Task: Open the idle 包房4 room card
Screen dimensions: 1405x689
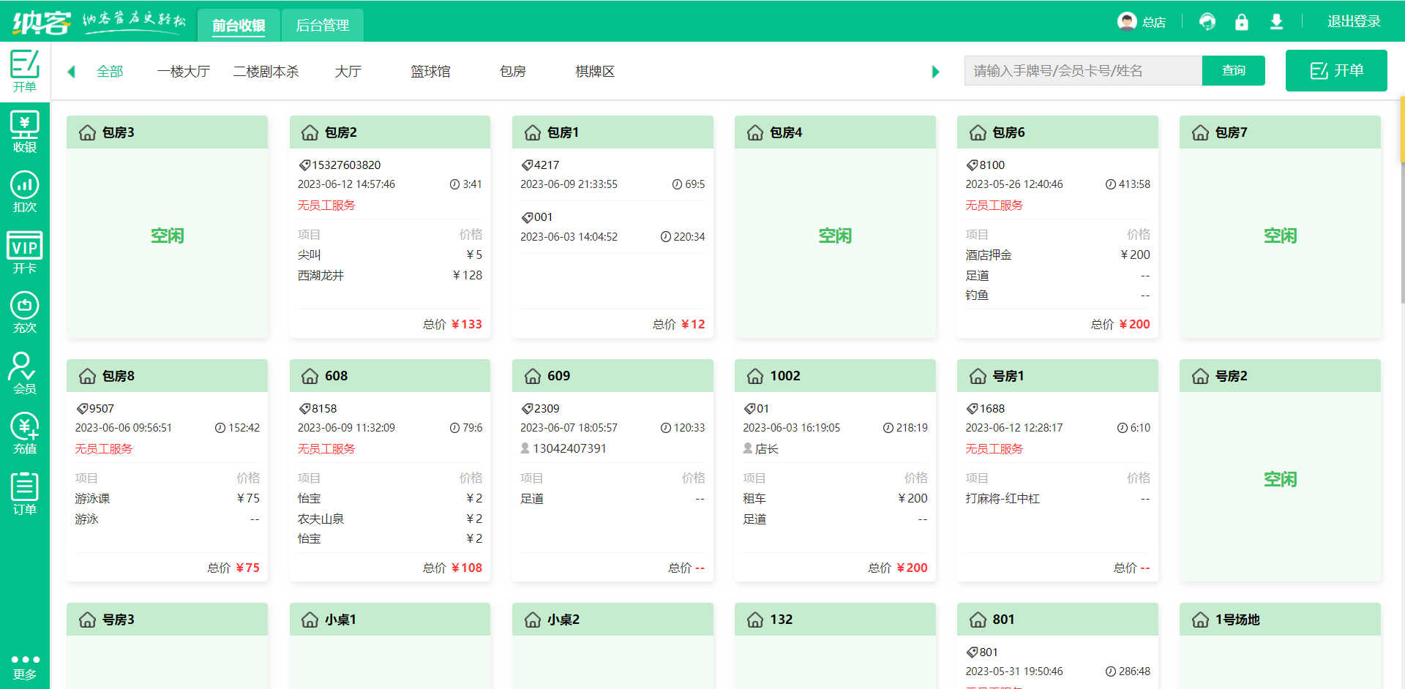Action: [x=834, y=236]
